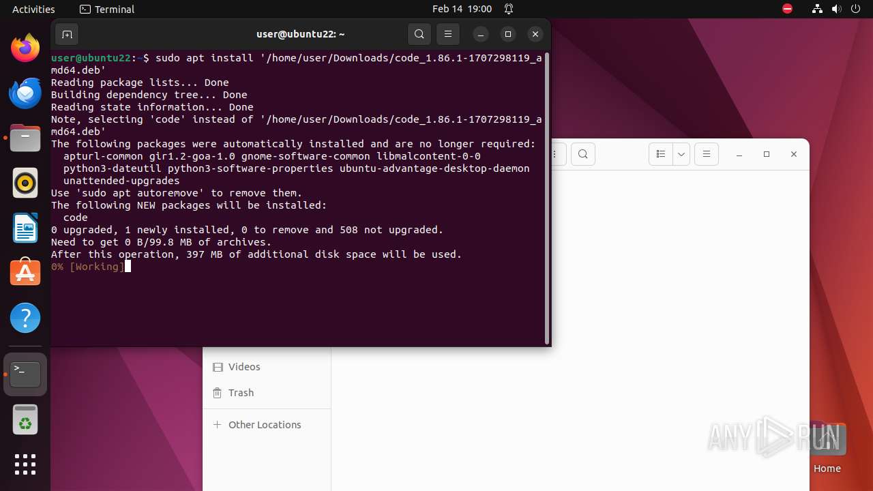Viewport: 873px width, 491px height.
Task: Click 'After this operation, 397 MB' line
Action: tap(256, 254)
